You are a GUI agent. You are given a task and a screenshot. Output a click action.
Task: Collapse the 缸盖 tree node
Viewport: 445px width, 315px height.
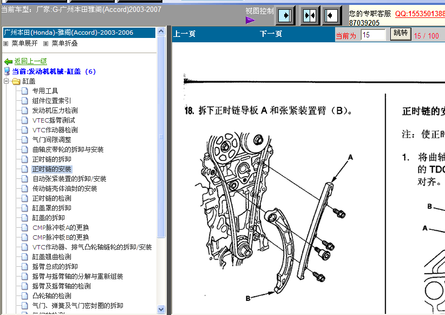click(6, 81)
